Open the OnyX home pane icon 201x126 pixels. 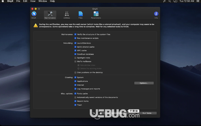(x=34, y=14)
